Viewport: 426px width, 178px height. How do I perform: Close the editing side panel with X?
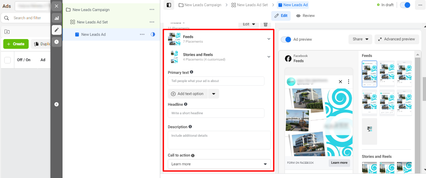(56, 6)
